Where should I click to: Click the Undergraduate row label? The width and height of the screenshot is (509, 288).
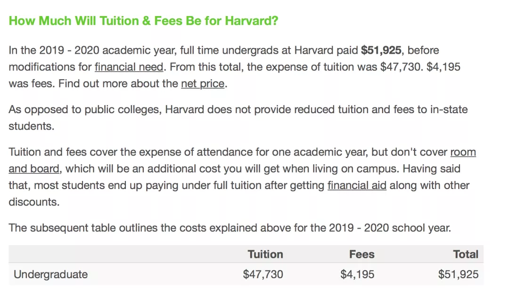pyautogui.click(x=51, y=274)
